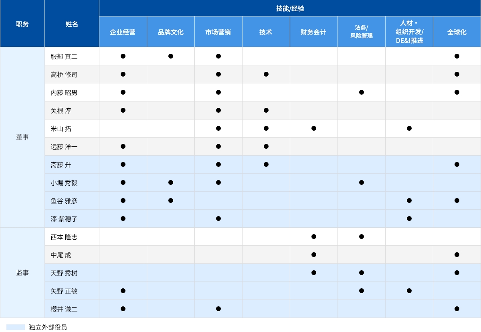Click 内藤 昭男's 法务/风险管理 dot

[x=362, y=92]
